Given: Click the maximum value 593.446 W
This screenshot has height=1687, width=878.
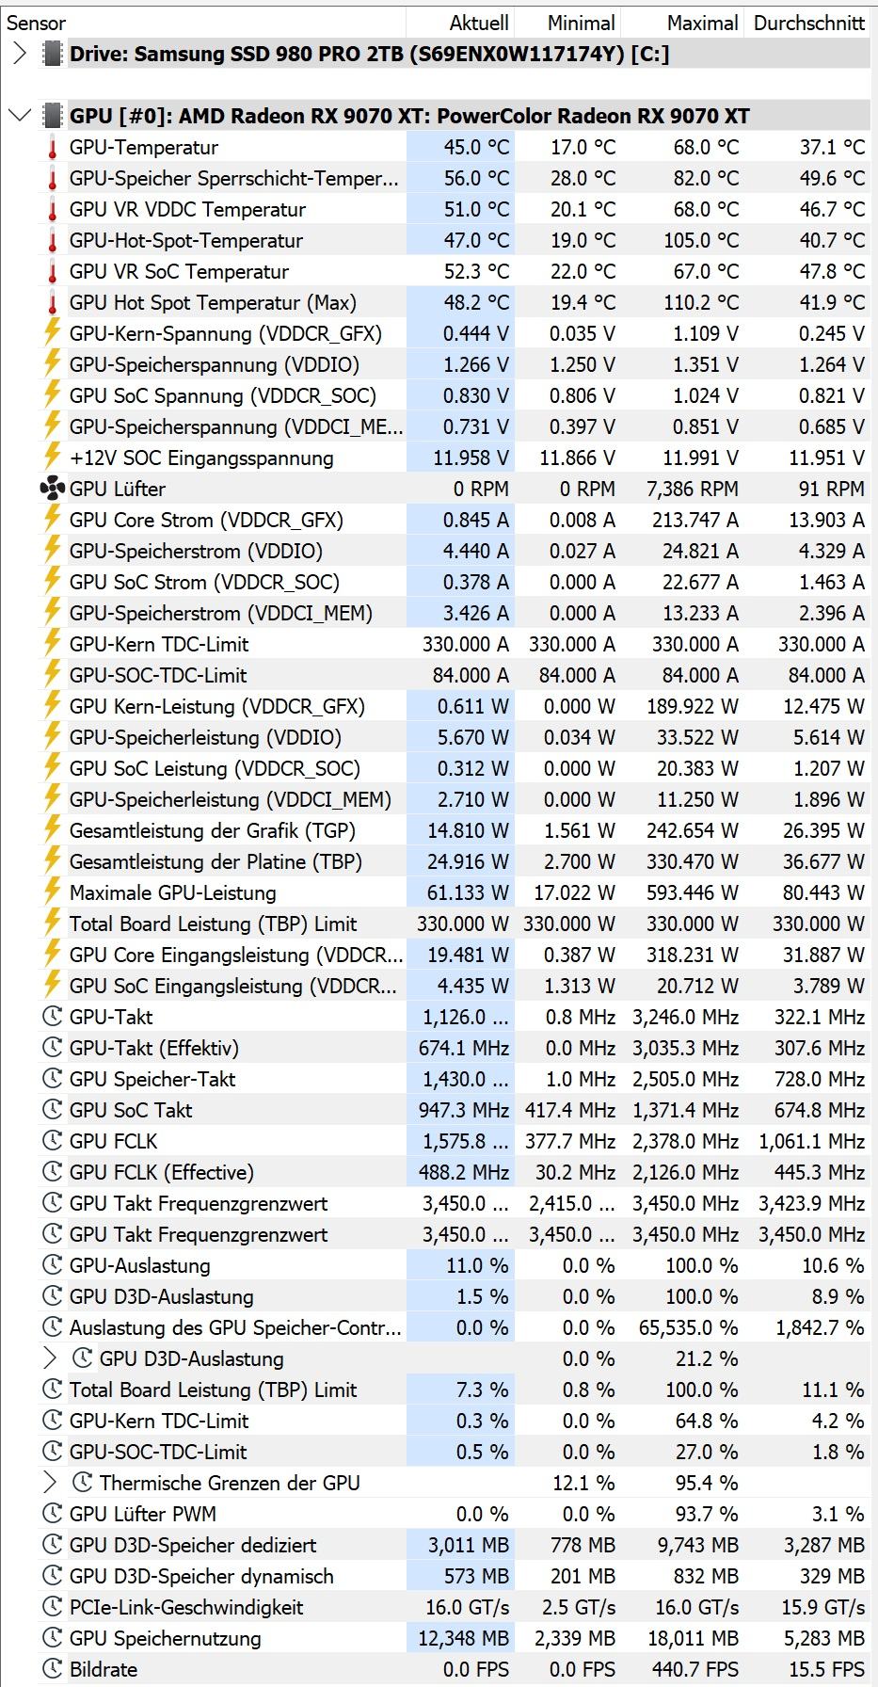Looking at the screenshot, I should pos(693,893).
